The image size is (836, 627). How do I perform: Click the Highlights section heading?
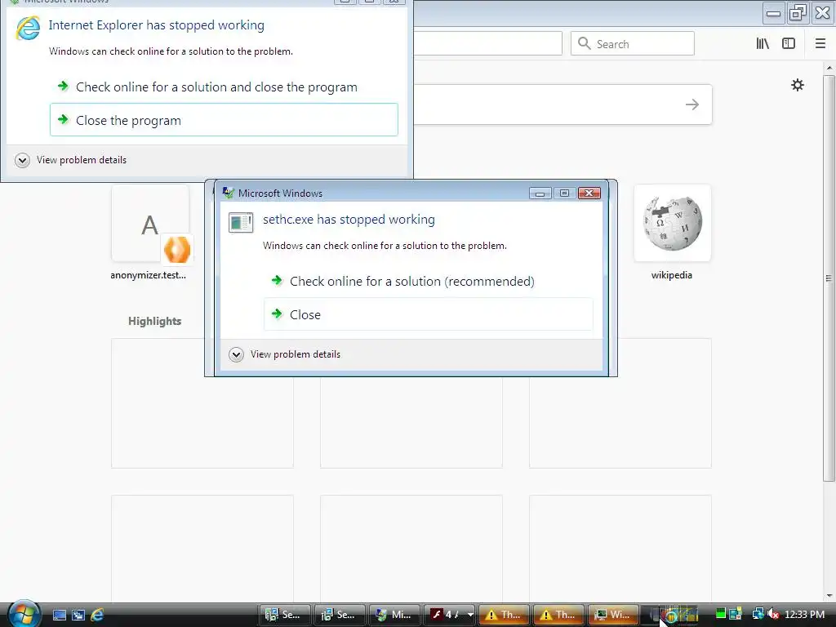click(x=154, y=321)
